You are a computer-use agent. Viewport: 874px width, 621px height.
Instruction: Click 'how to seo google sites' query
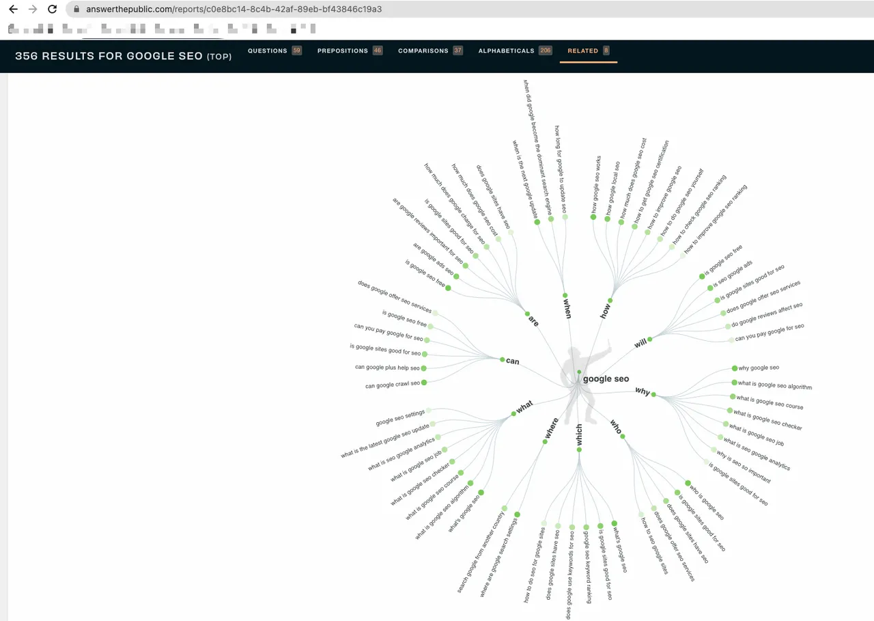[654, 545]
